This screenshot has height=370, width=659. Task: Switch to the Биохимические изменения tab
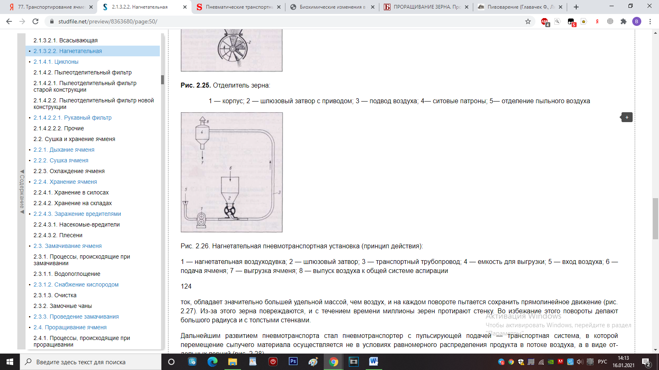point(332,7)
